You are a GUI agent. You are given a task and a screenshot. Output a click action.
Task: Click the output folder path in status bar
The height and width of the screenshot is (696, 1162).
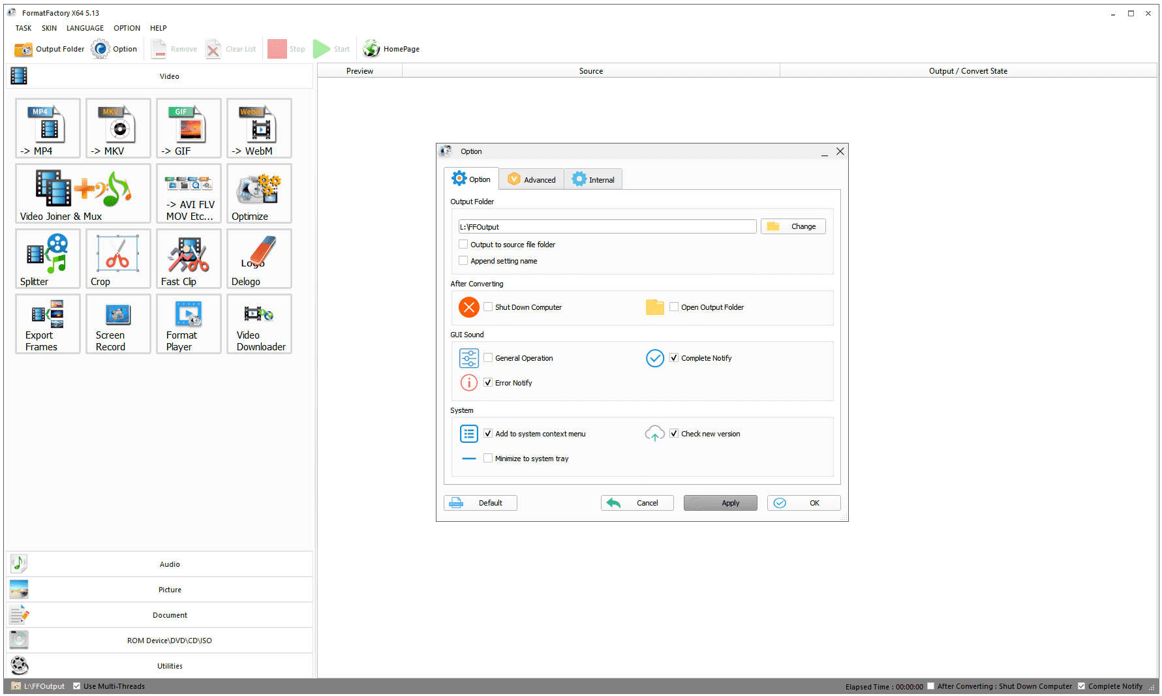[x=38, y=686]
